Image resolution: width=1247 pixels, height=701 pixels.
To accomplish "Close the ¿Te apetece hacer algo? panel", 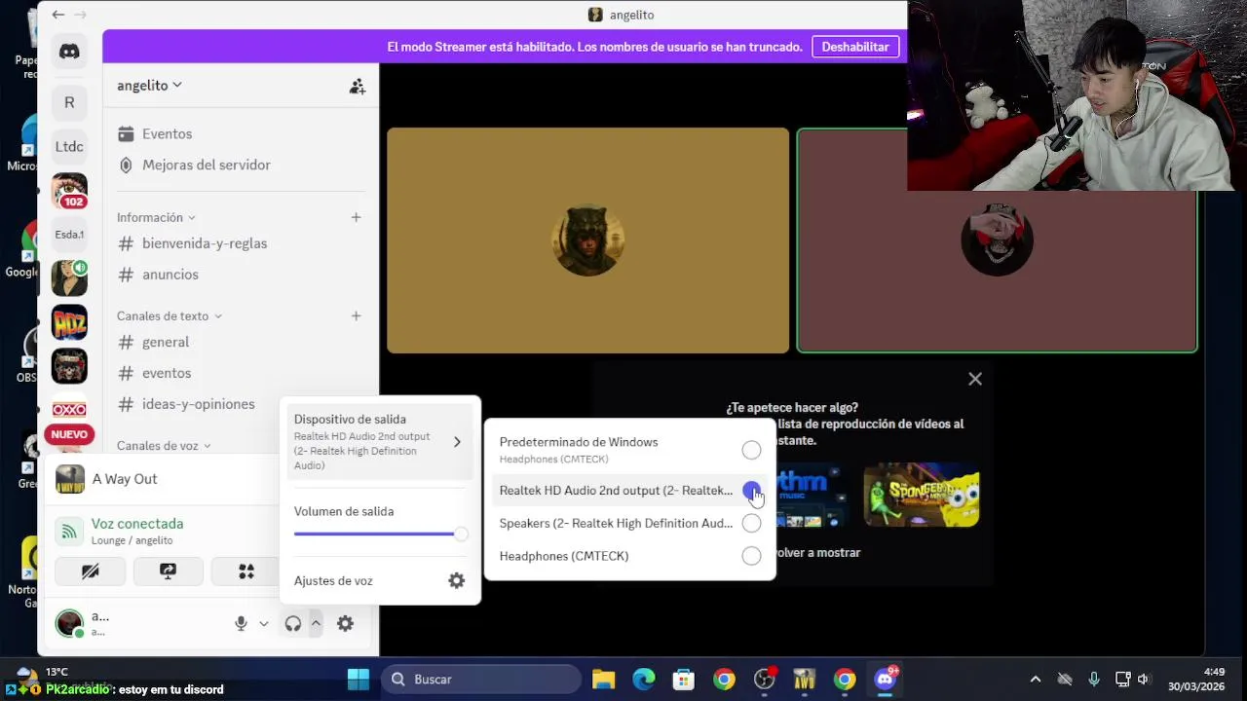I will (x=975, y=379).
